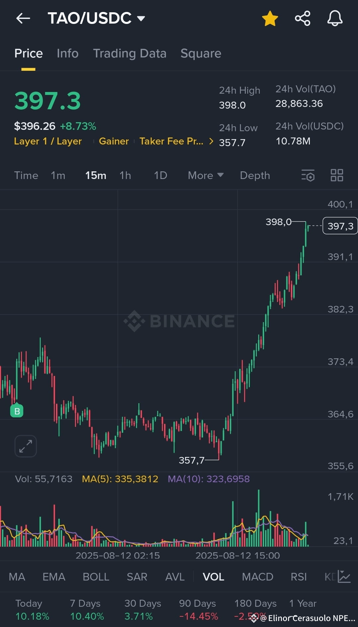Switch to the Info tab
The image size is (358, 627).
tap(67, 53)
